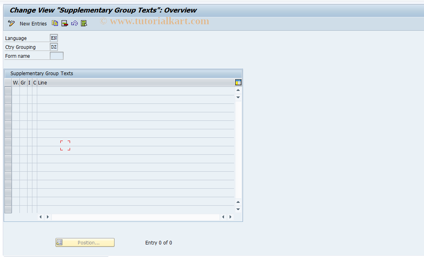Viewport: 424px width, 257px height.
Task: Click the Entry 0 of 0 status text
Action: 159,243
